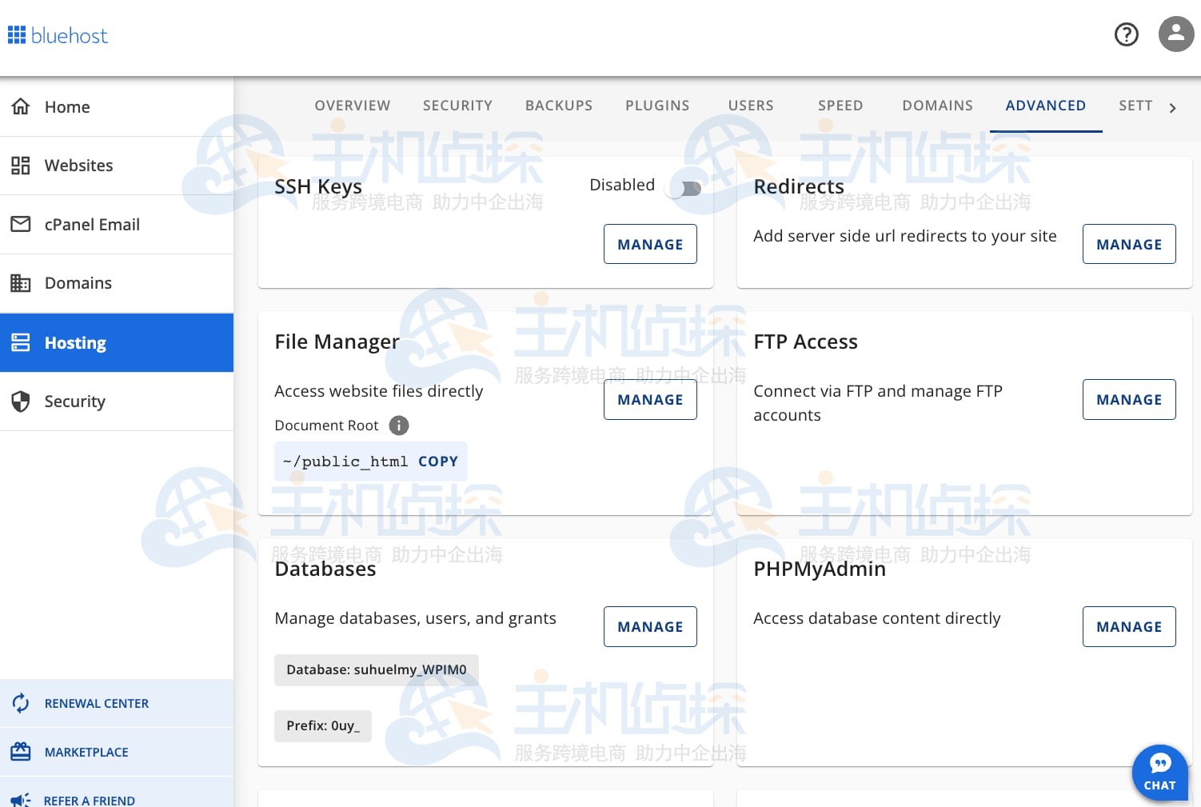Open the Chat bubble widget
Image resolution: width=1201 pixels, height=807 pixels.
[1159, 773]
